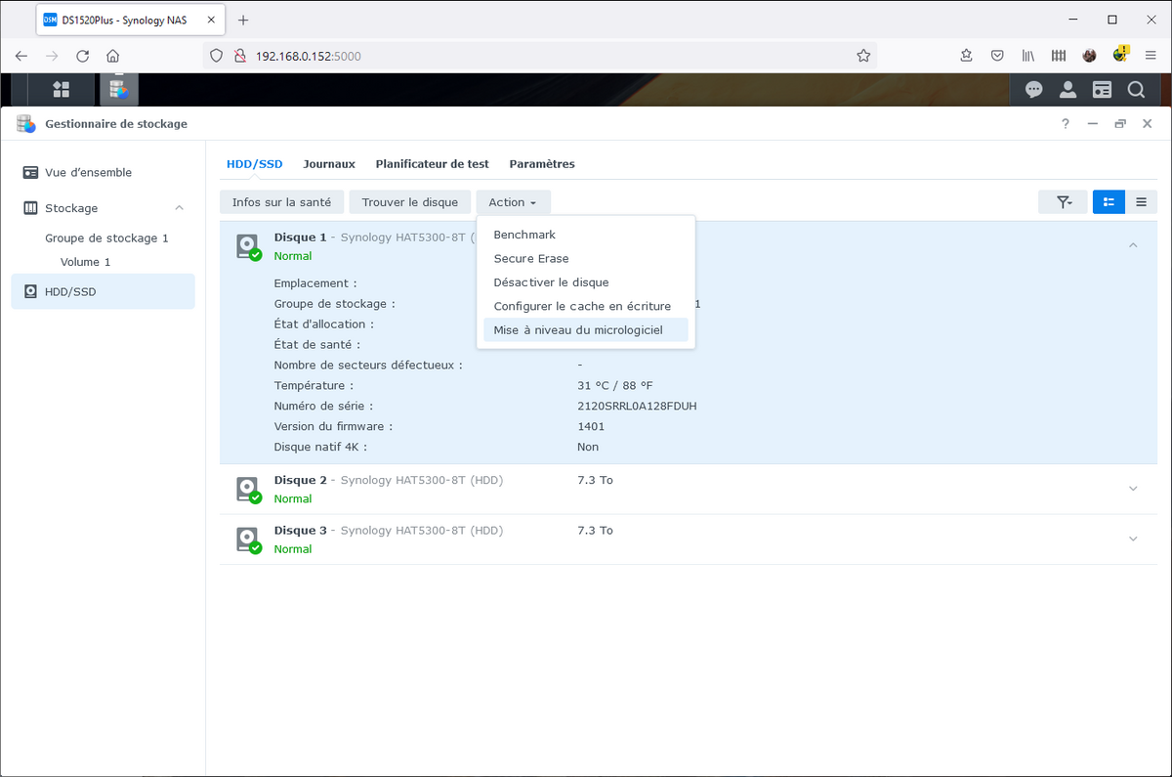Open Storage Manager help question mark
The image size is (1172, 777).
click(1066, 124)
